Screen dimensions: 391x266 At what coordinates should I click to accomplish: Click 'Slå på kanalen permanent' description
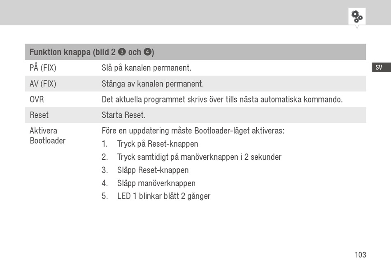(x=147, y=68)
